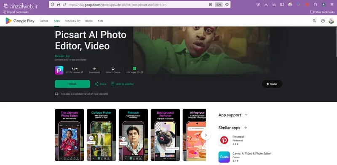Open the site permissions icon in address bar

pos(65,5)
